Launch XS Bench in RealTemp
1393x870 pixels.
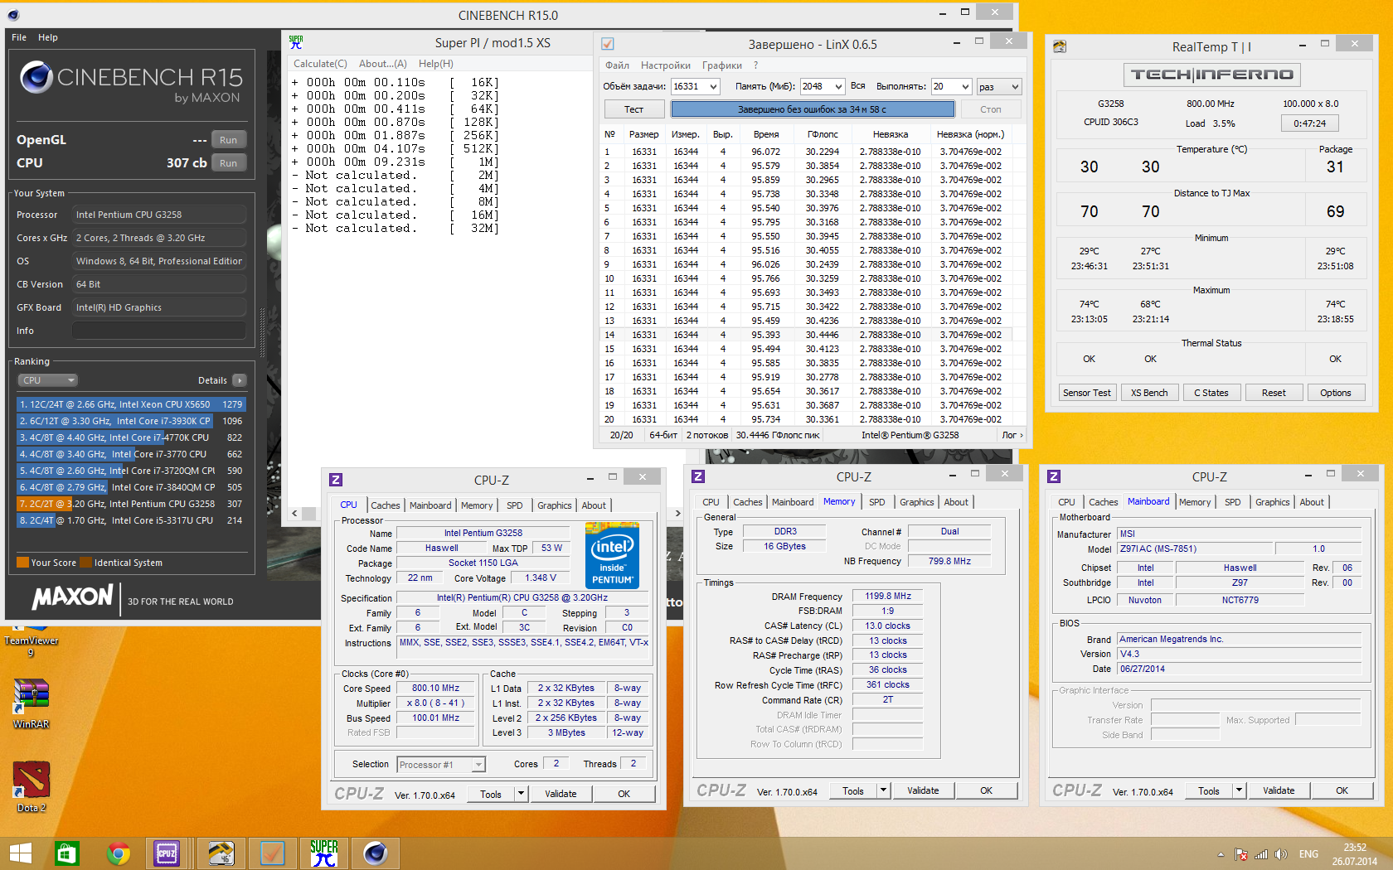click(x=1149, y=393)
